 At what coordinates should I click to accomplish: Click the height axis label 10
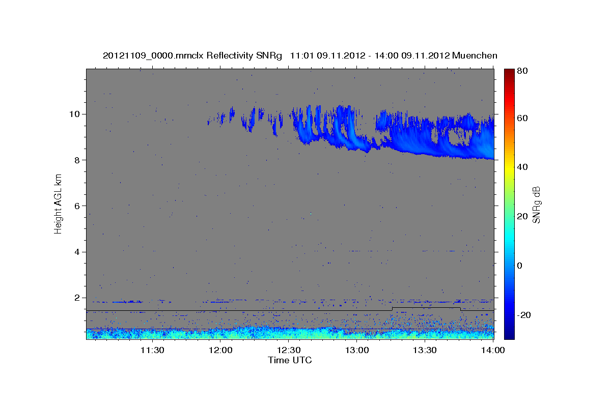tap(75, 114)
